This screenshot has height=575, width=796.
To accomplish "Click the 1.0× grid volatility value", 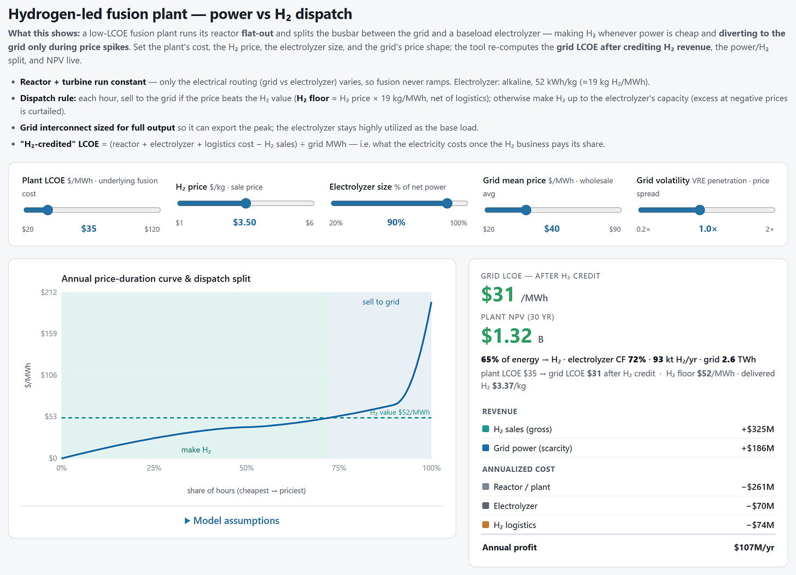I will point(708,229).
